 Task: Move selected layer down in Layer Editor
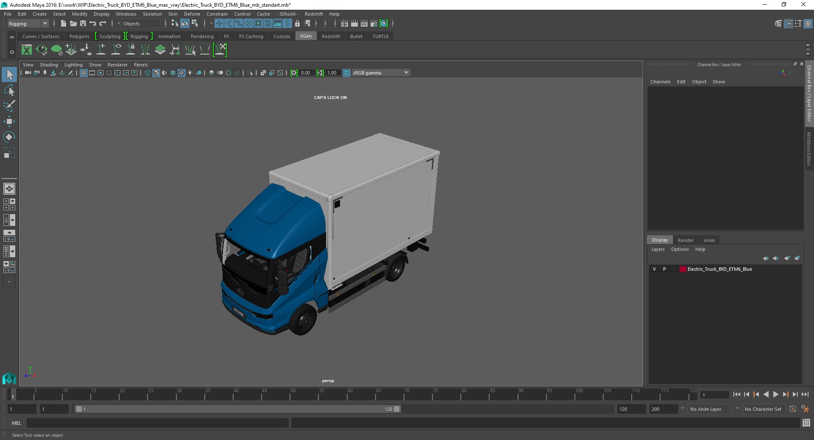pyautogui.click(x=776, y=258)
